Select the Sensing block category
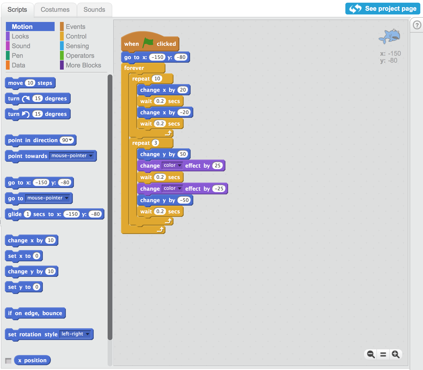The height and width of the screenshot is (370, 423). tap(77, 46)
